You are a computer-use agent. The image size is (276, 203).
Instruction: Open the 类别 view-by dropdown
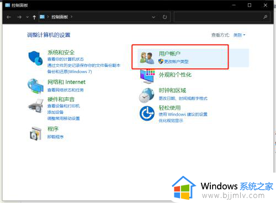pos(239,35)
